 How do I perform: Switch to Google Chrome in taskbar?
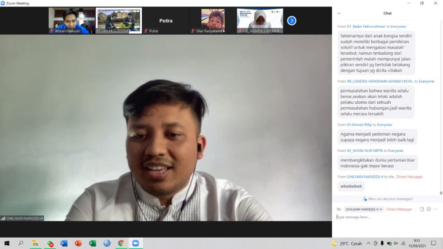pyautogui.click(x=121, y=243)
